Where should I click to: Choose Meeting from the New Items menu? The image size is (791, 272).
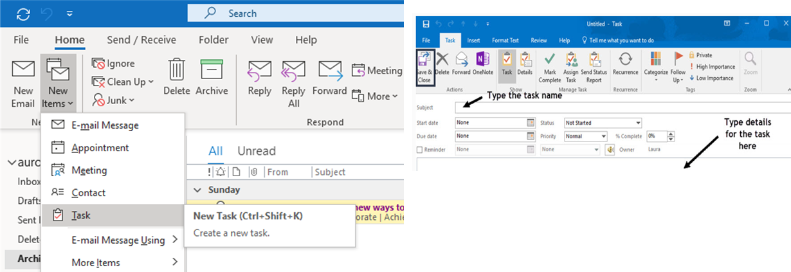pos(113,170)
